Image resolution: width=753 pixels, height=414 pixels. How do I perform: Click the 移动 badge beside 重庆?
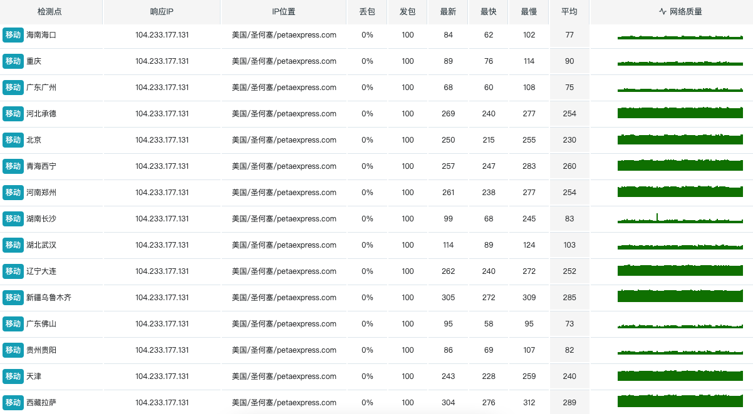click(x=13, y=61)
